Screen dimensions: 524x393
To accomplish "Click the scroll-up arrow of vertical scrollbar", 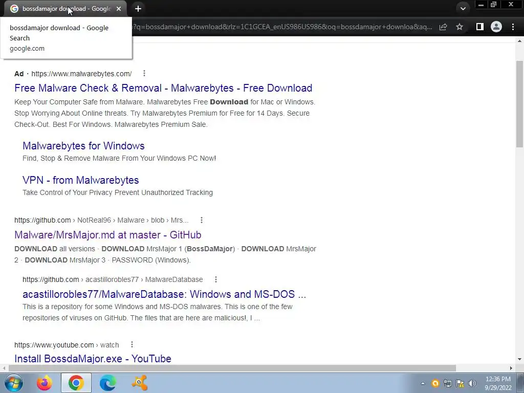I will pos(520,41).
